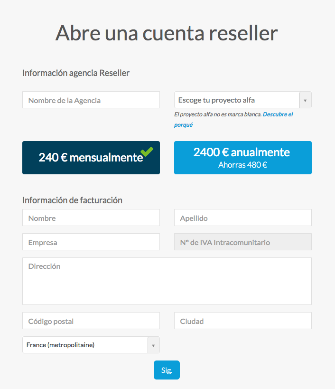The height and width of the screenshot is (389, 335).
Task: Click the 'Información agencia Reseller' section title
Action: [76, 73]
